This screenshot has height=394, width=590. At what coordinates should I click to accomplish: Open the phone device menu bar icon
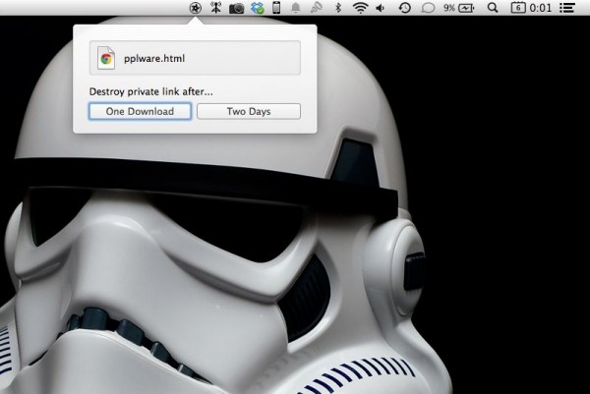pos(276,8)
